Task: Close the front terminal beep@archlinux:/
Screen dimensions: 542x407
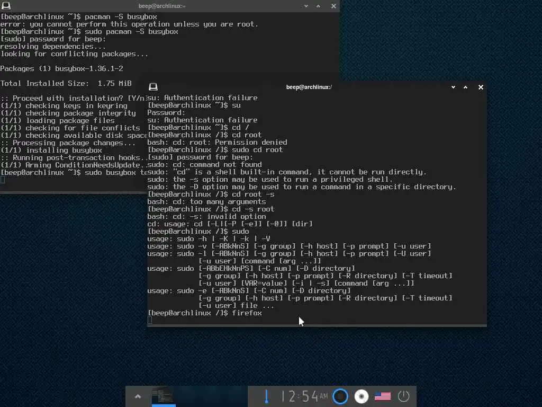Action: [x=481, y=87]
